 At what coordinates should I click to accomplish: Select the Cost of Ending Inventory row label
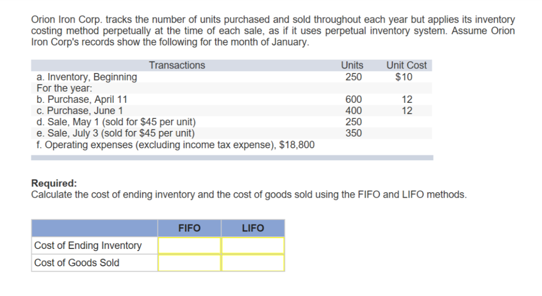point(88,246)
